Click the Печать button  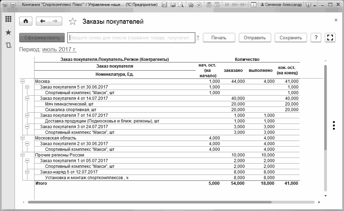point(219,38)
